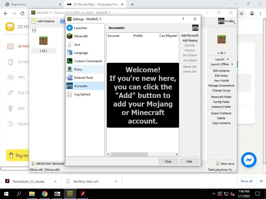The width and height of the screenshot is (266, 199).
Task: Open a new browser tab
Action: click(x=132, y=4)
